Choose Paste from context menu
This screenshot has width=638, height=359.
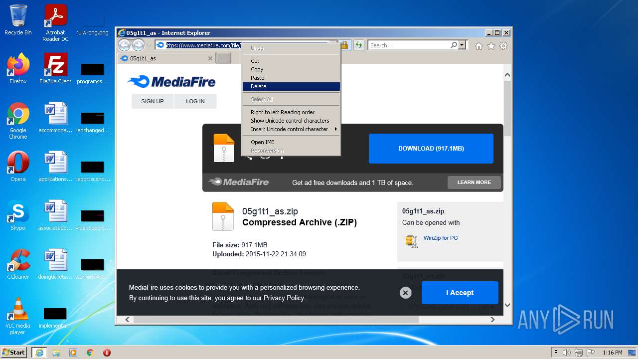(291, 78)
